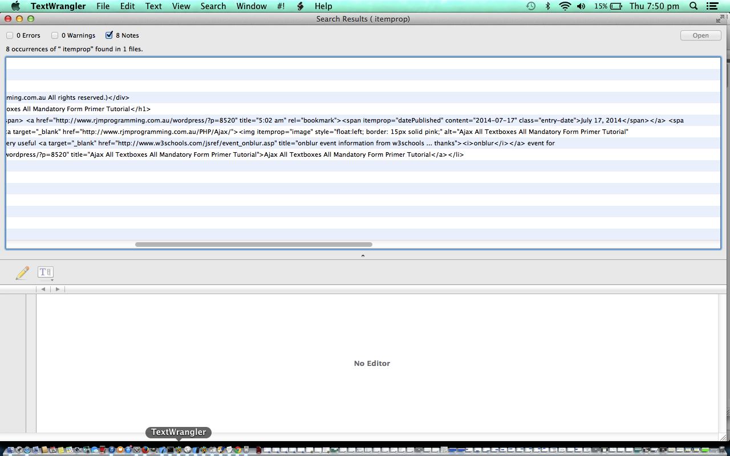Select result row containing itemprop="datePublished"
The width and height of the screenshot is (730, 456).
pos(363,120)
